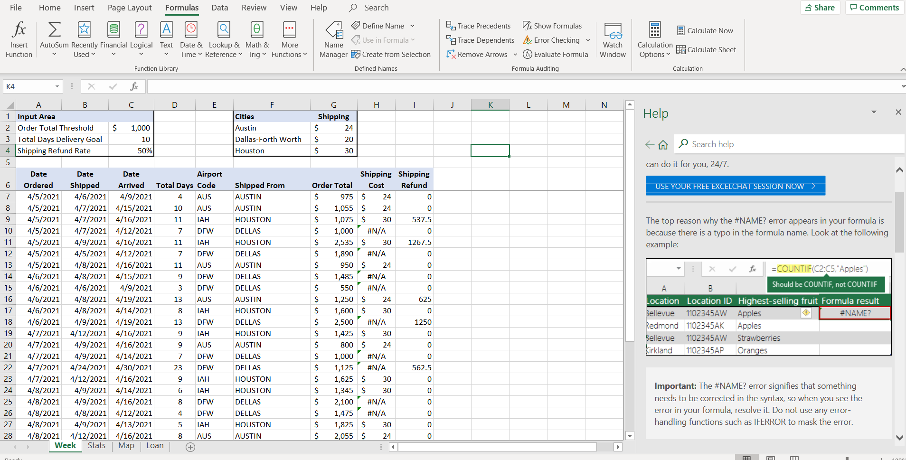Click the Share button
Screen dimensions: 906x460
pyautogui.click(x=820, y=8)
